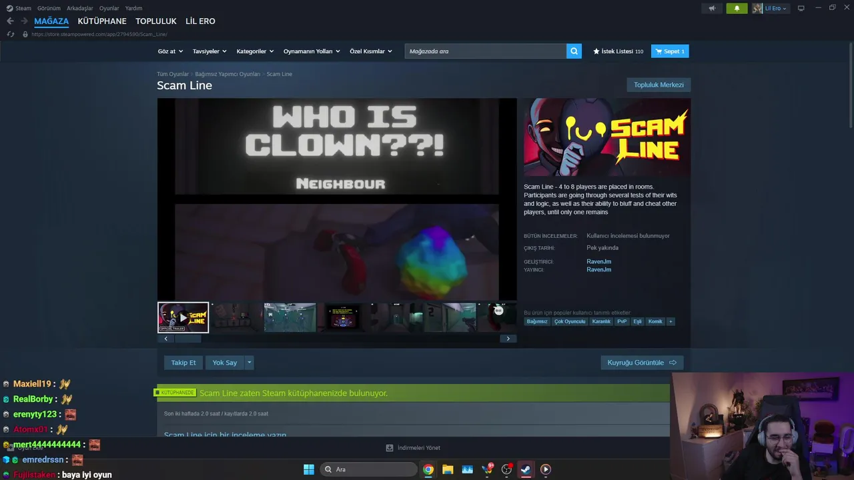Click the Mağazada ara search field

486,51
